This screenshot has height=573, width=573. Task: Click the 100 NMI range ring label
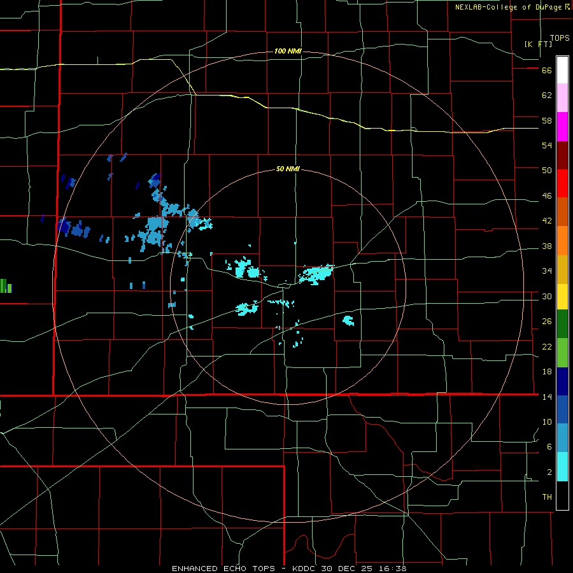click(x=288, y=51)
